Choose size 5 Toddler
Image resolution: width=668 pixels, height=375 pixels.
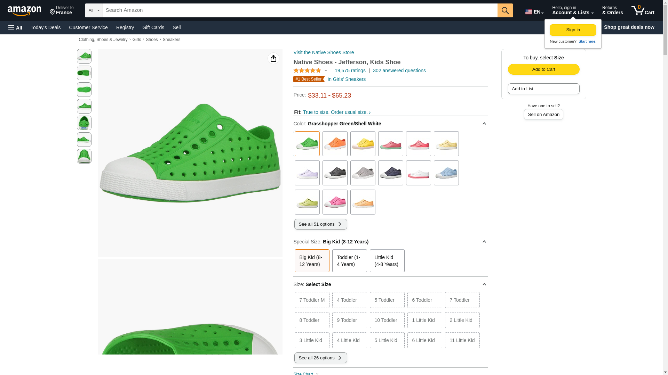coord(387,300)
